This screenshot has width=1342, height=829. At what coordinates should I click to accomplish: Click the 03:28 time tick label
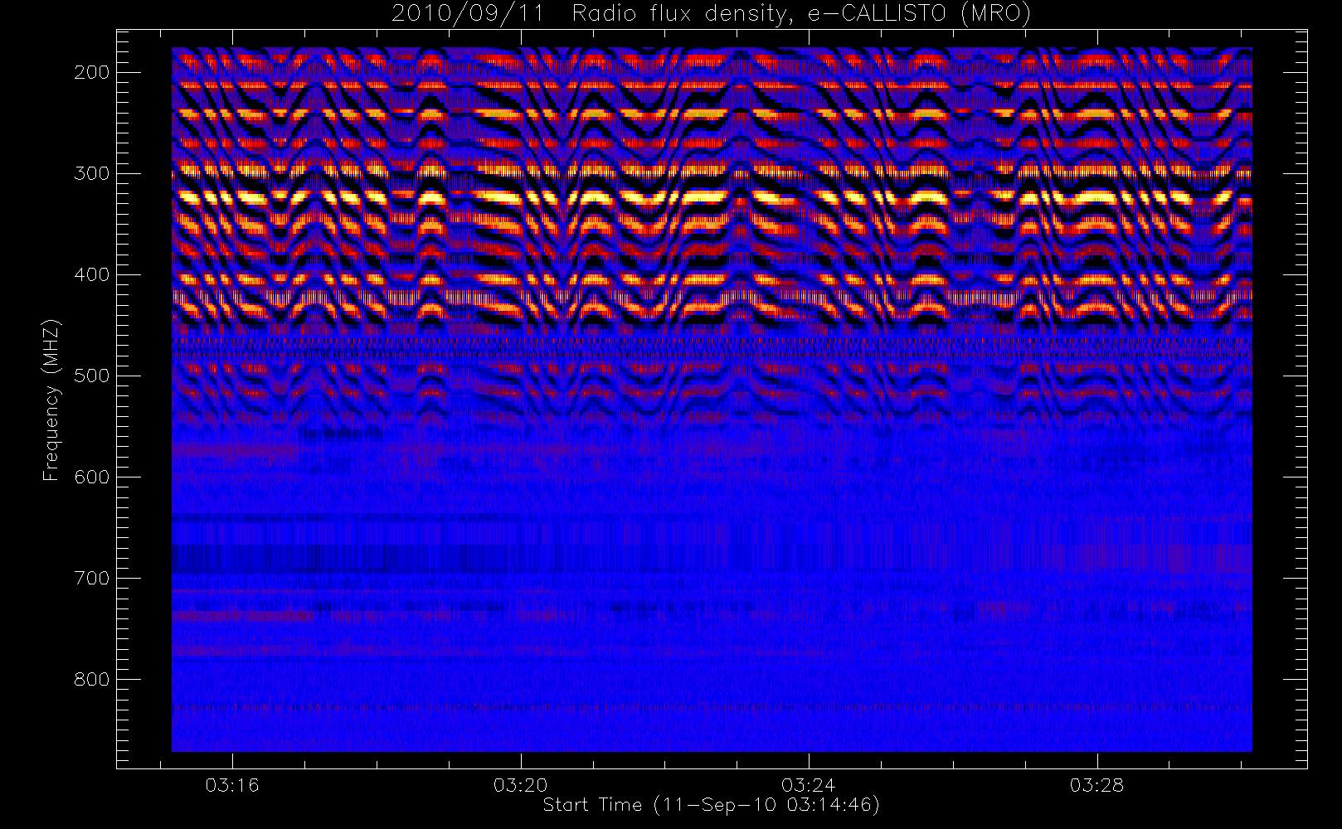[1096, 785]
